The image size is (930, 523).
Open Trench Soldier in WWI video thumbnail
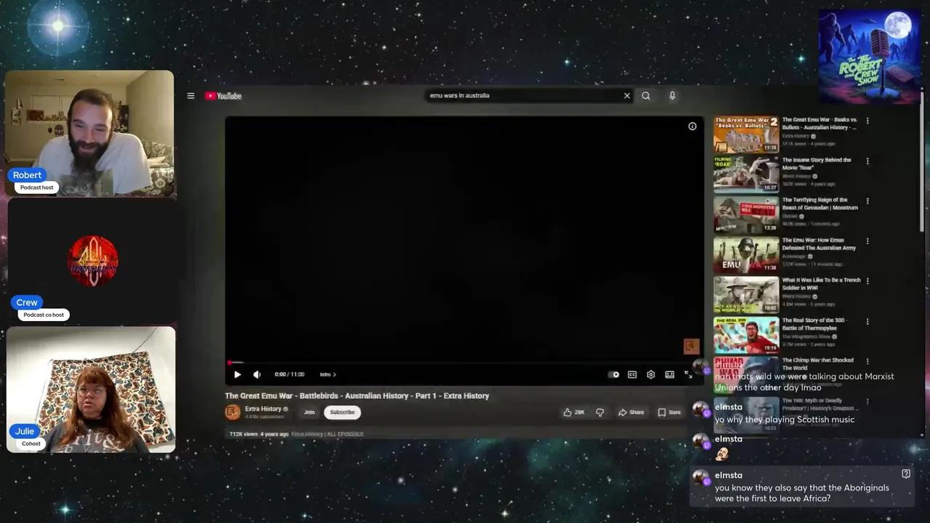point(746,295)
